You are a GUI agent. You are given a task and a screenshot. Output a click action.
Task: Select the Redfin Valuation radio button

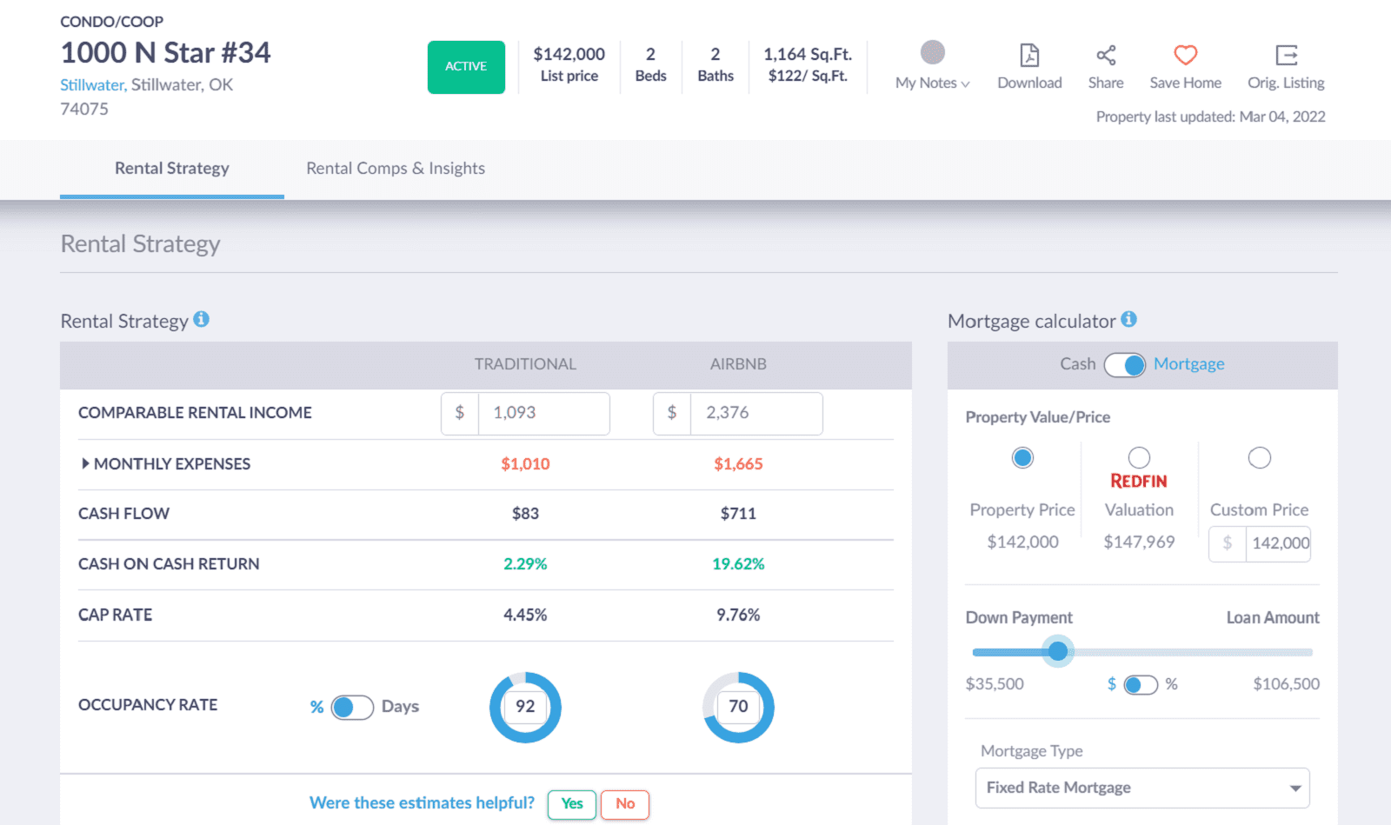1139,457
